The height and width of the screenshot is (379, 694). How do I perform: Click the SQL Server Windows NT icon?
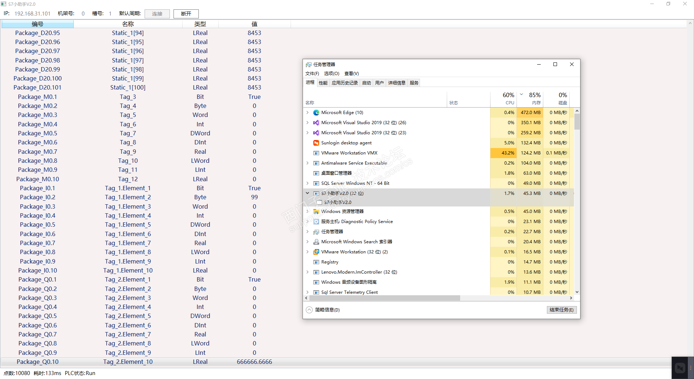(316, 183)
